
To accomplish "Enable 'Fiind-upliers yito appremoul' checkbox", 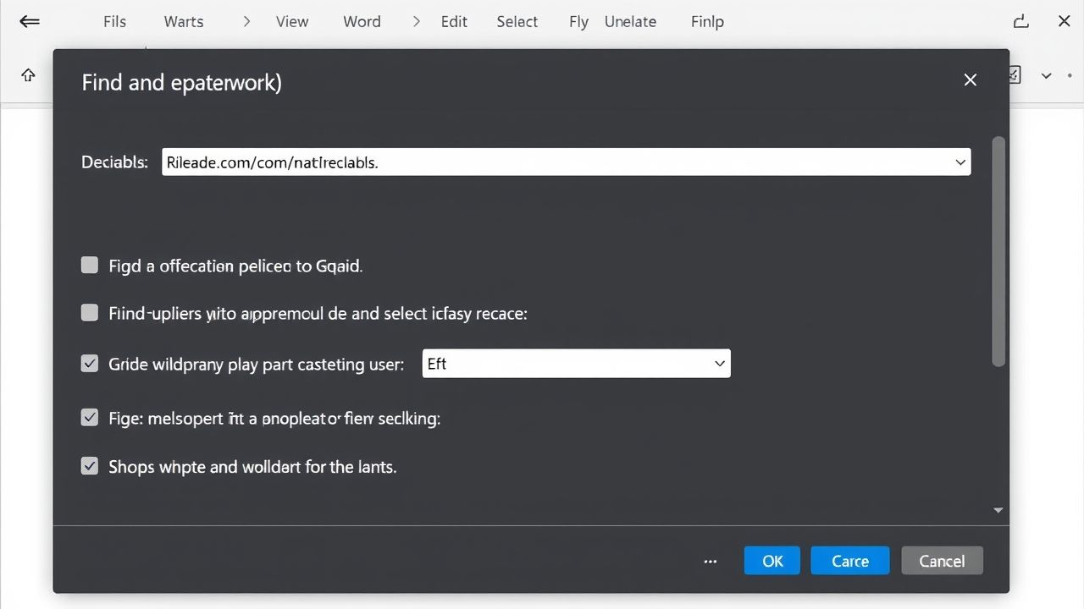I will [x=90, y=313].
